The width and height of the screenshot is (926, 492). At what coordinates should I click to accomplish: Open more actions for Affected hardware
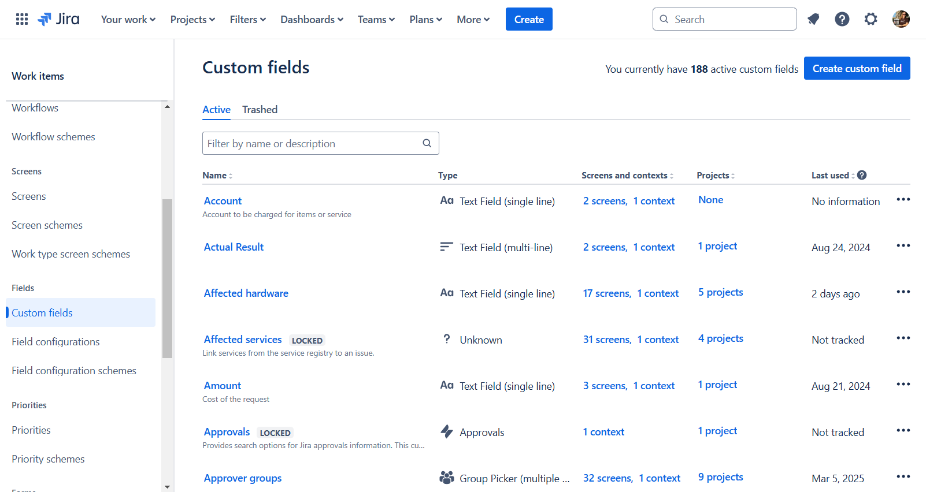tap(903, 292)
